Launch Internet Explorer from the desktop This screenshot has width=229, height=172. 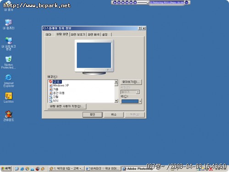click(x=9, y=81)
